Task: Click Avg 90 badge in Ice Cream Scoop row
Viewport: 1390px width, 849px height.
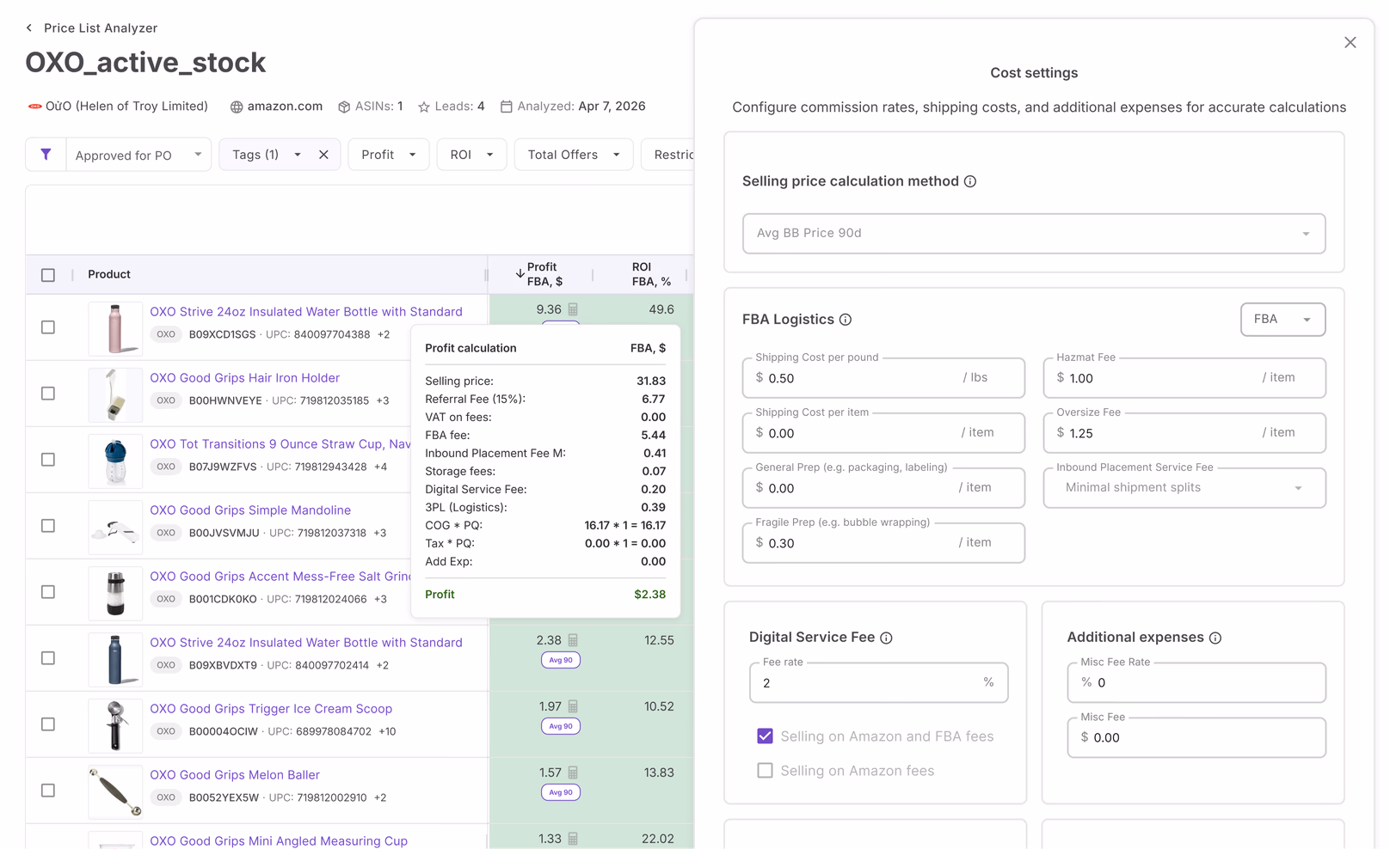Action: [x=561, y=726]
